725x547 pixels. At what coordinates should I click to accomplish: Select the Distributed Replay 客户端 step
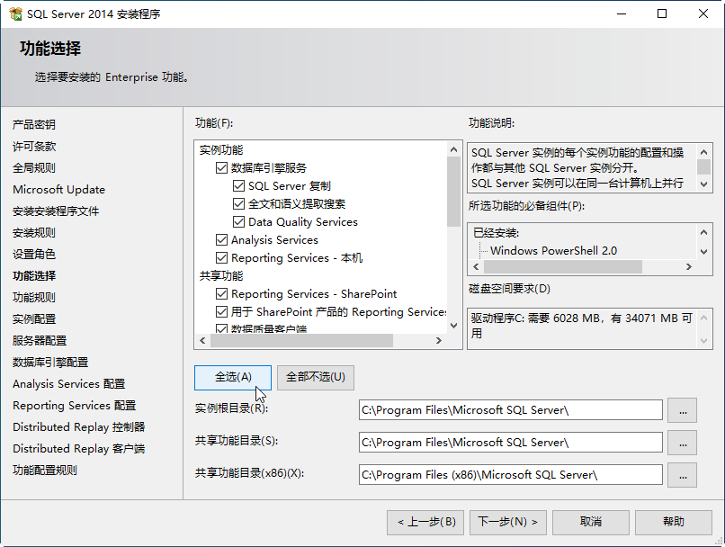[x=79, y=449]
